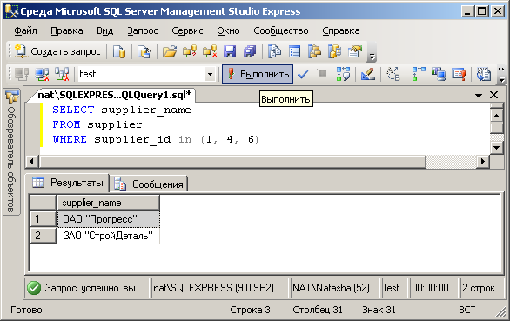The image size is (510, 321).
Task: Toggle the Results to Text icon
Action: [484, 74]
